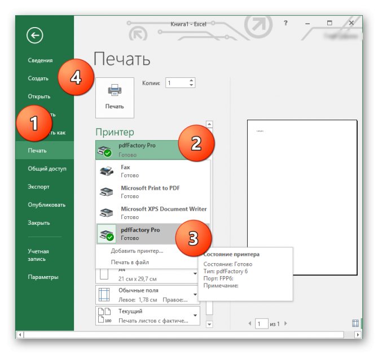Open the selected printer pdfFactory Pro dropdown
Viewport: 378px width, 354px height.
pos(153,150)
